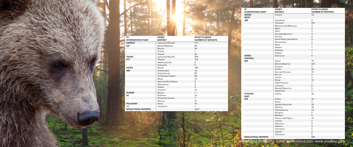Select report count 385
Image resolution: width=353 pixels, height=147 pixels.
(x=196, y=57)
